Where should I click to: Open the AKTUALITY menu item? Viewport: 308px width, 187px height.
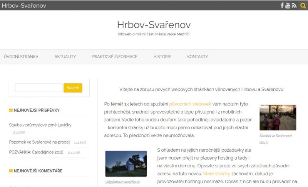pos(65,57)
